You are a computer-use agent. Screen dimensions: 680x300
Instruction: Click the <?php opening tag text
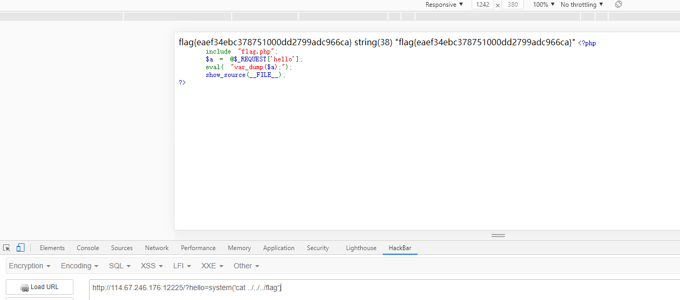(587, 43)
